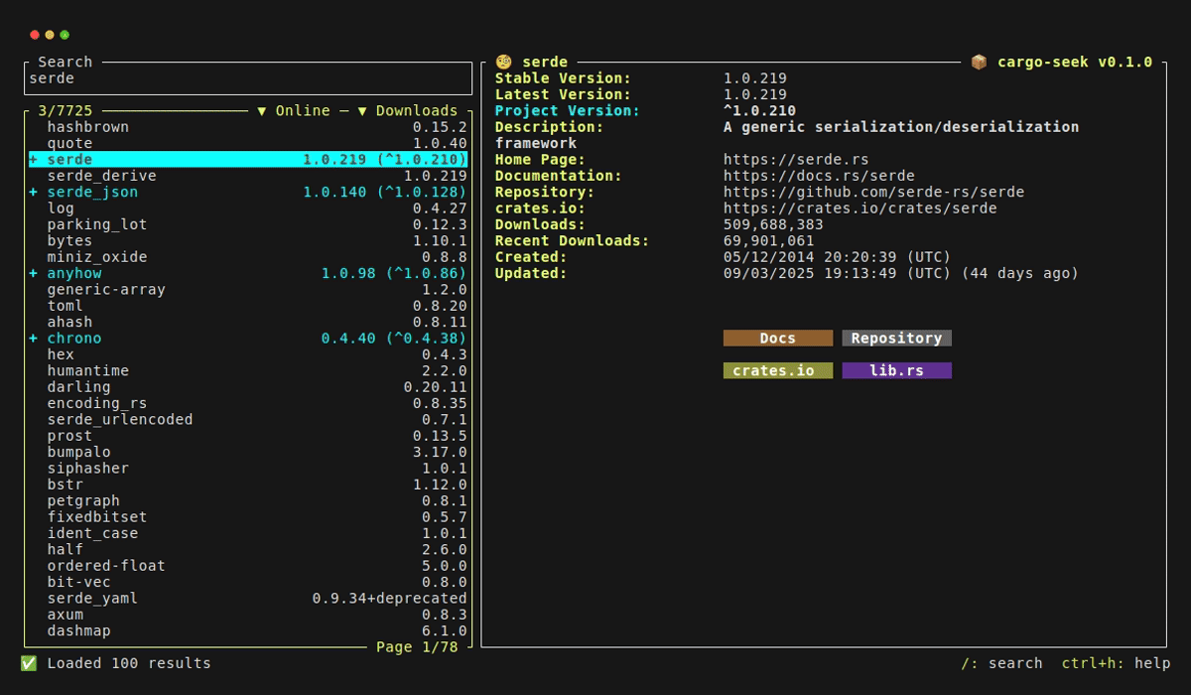1191x695 pixels.
Task: Select the axum crate row
Action: point(248,615)
